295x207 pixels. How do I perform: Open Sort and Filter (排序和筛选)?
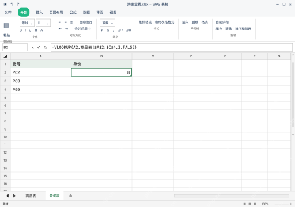(243, 29)
